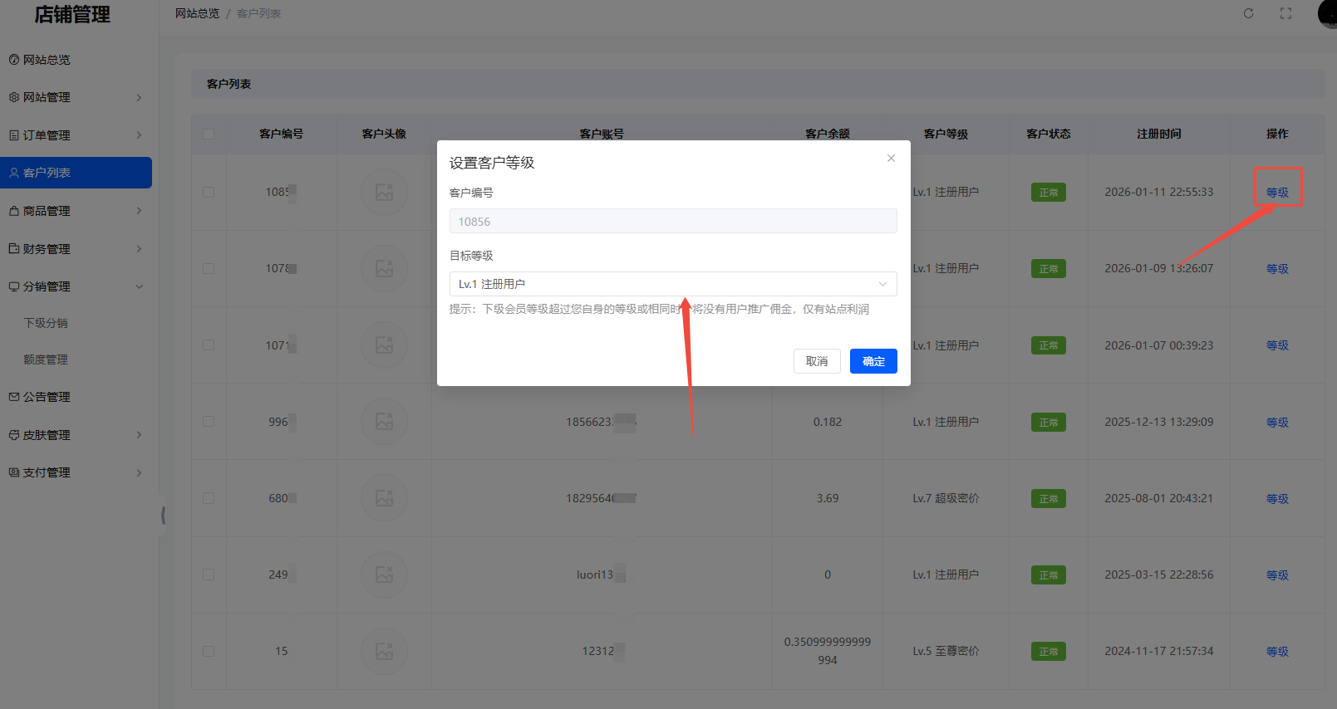Viewport: 1337px width, 709px height.
Task: Click balance value 3.69
Action: (828, 498)
